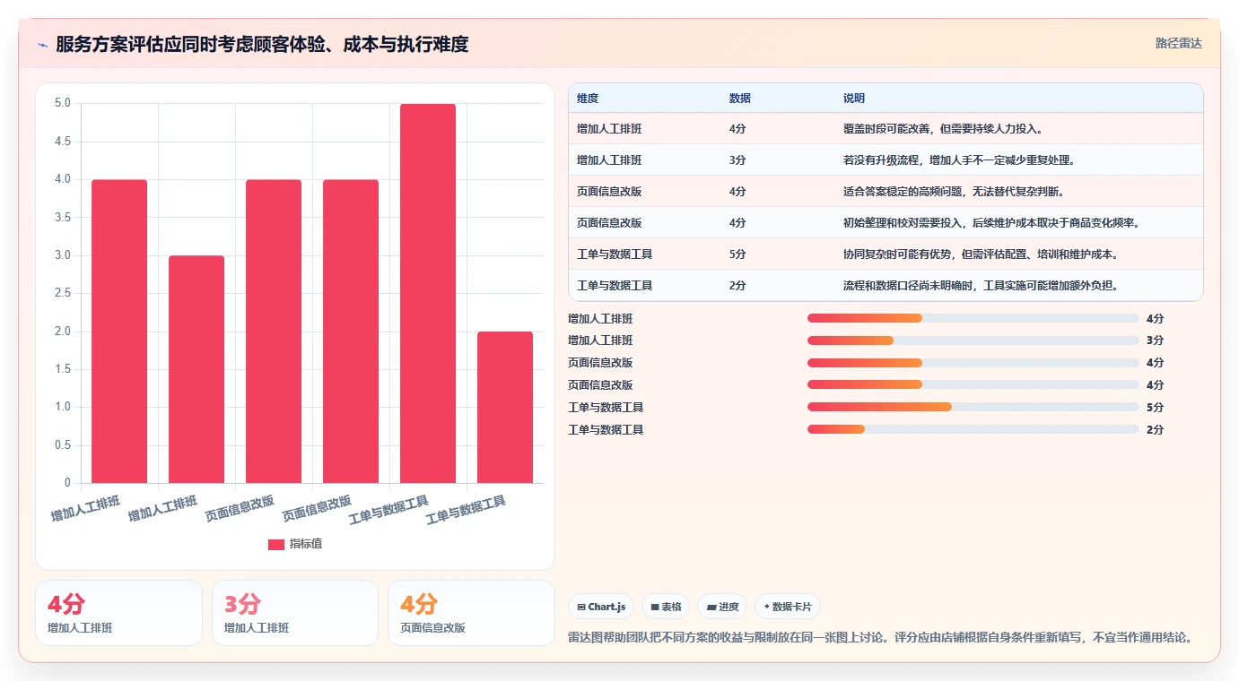Click the 1.5 y-axis label

click(x=63, y=369)
